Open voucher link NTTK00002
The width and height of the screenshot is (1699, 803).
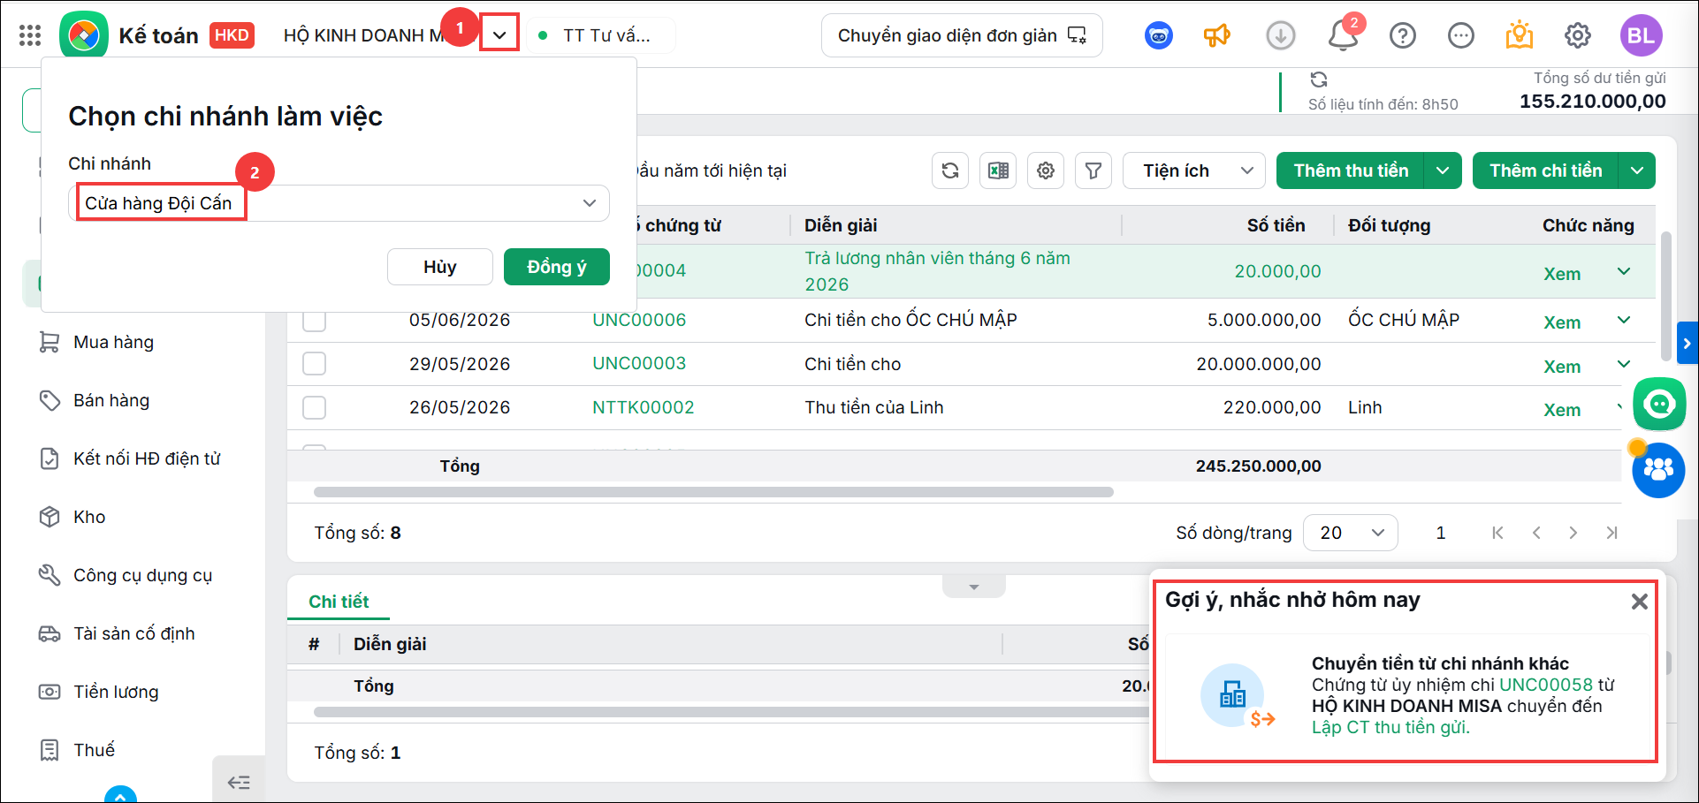644,407
